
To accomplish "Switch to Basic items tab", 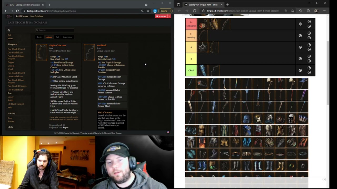I will (39, 37).
